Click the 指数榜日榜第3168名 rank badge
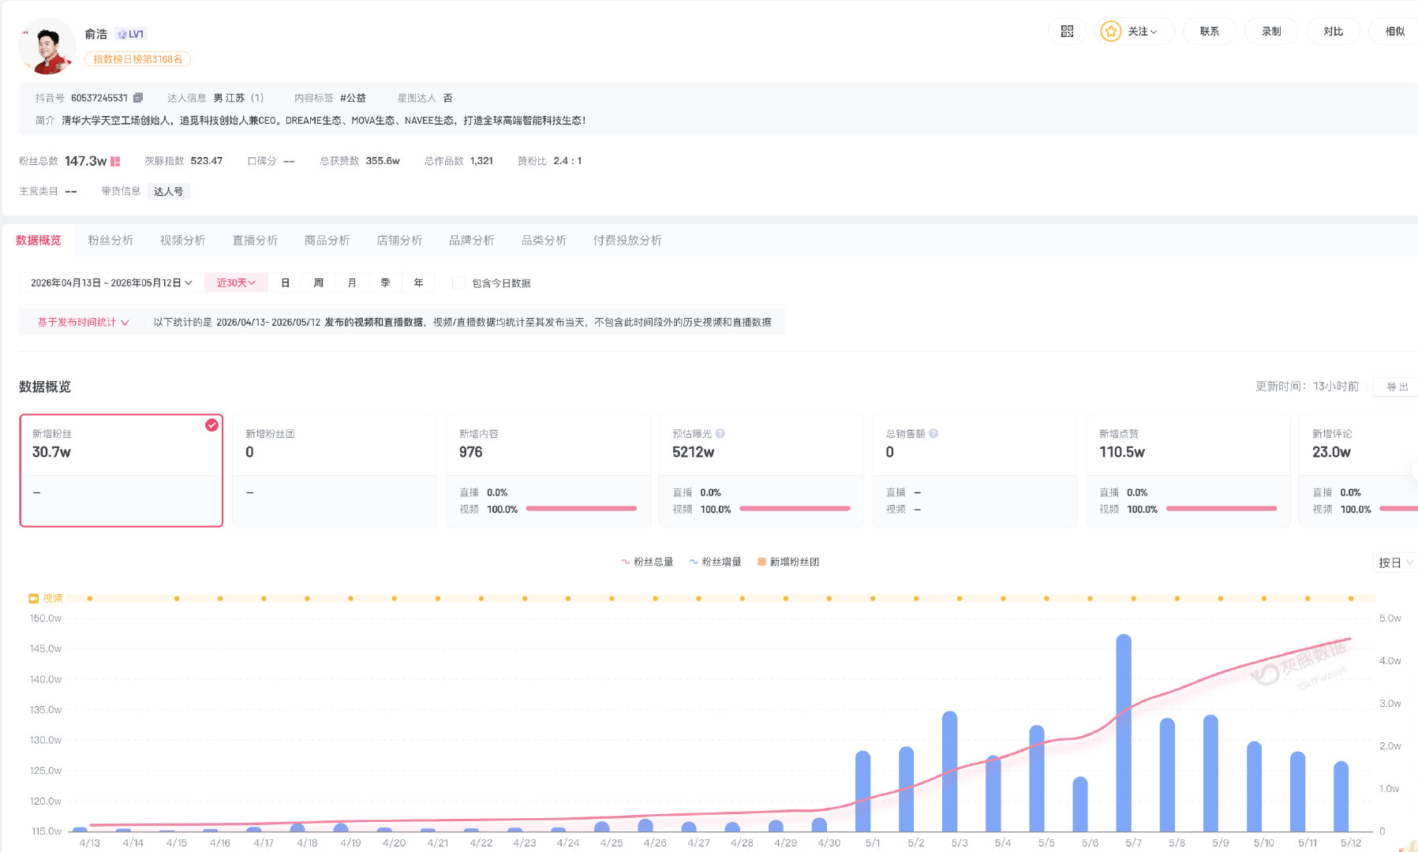Screen dimensions: 1418x852 tap(137, 59)
